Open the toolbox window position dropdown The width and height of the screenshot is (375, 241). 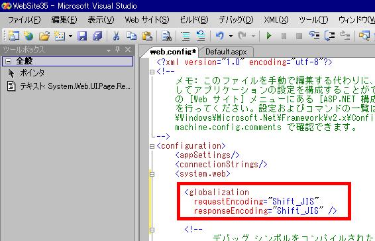pyautogui.click(x=109, y=50)
